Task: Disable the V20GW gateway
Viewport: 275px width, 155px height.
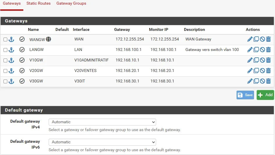Action: (x=262, y=71)
